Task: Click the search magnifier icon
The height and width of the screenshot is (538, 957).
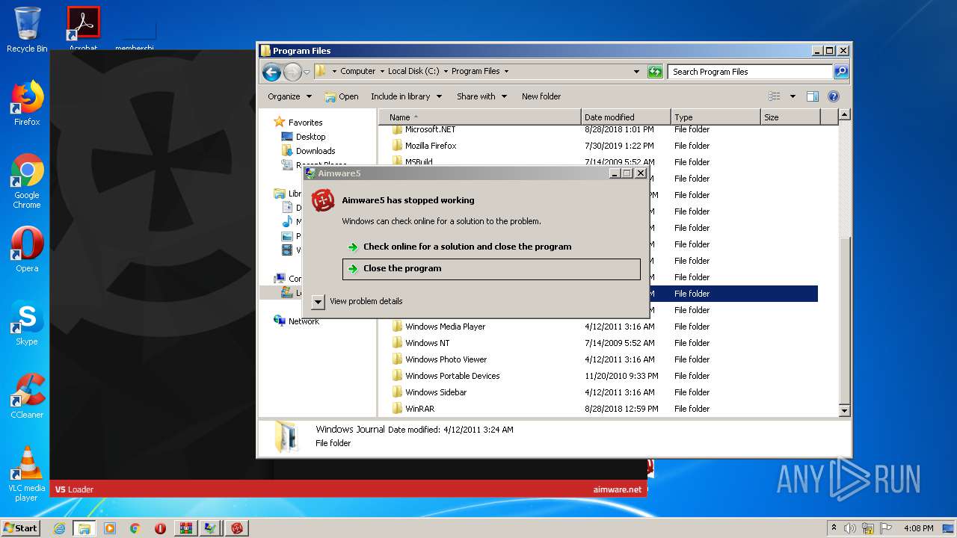Action: pos(841,72)
